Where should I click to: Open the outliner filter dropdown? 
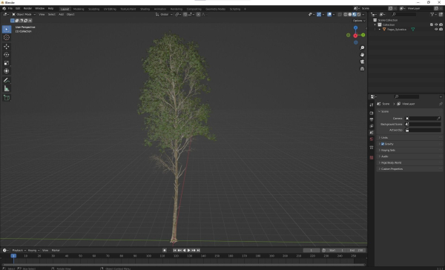pos(432,14)
